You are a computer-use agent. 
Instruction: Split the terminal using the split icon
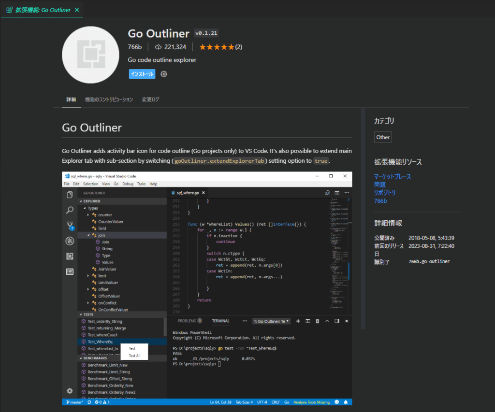308,321
